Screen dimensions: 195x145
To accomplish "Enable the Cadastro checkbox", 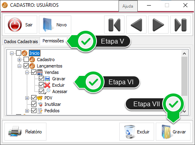I will tap(26, 60).
